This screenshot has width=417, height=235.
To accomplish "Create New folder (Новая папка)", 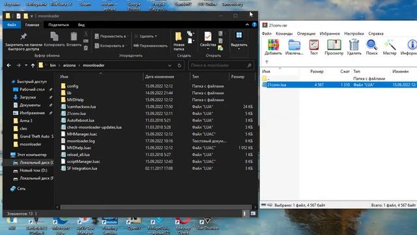I will (x=179, y=41).
